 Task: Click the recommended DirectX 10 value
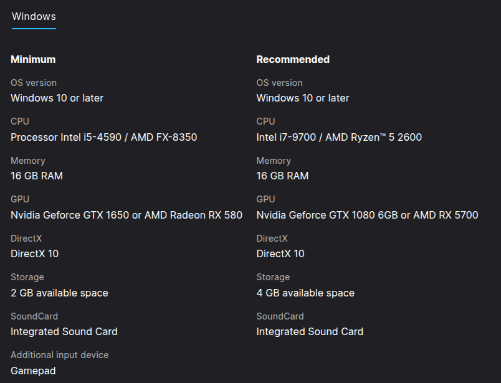(x=280, y=253)
